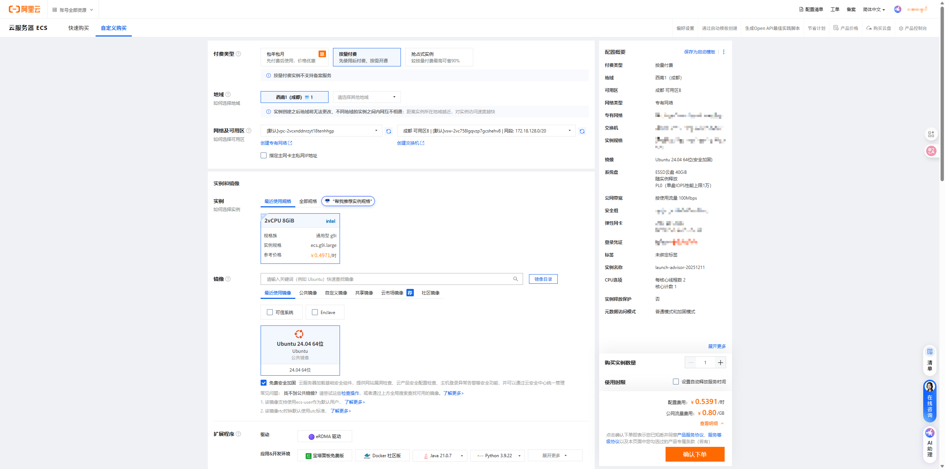The width and height of the screenshot is (945, 469).
Task: Click the image search magnifier icon
Action: click(x=516, y=279)
